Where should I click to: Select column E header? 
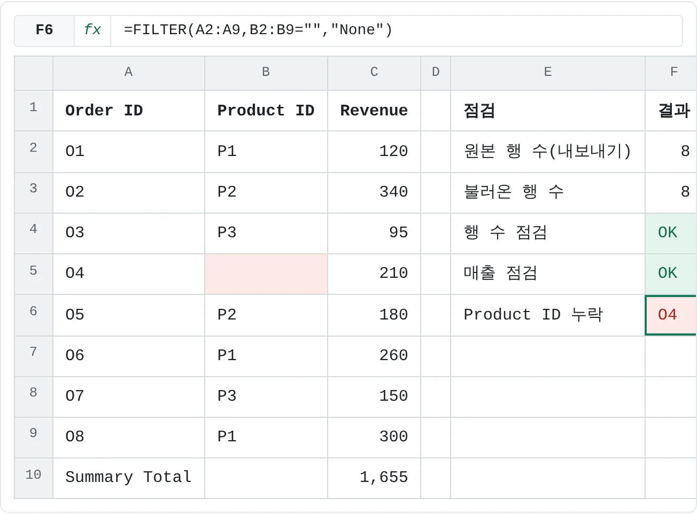[x=548, y=72]
